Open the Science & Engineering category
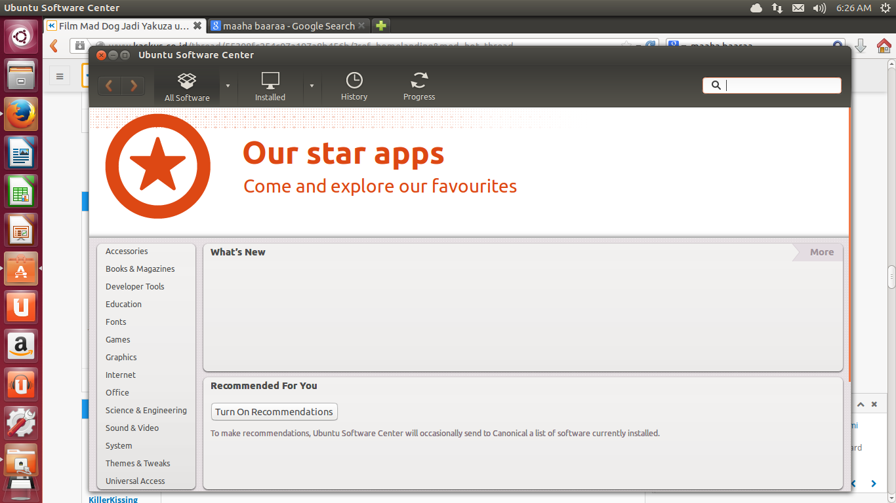This screenshot has height=503, width=896. click(146, 411)
